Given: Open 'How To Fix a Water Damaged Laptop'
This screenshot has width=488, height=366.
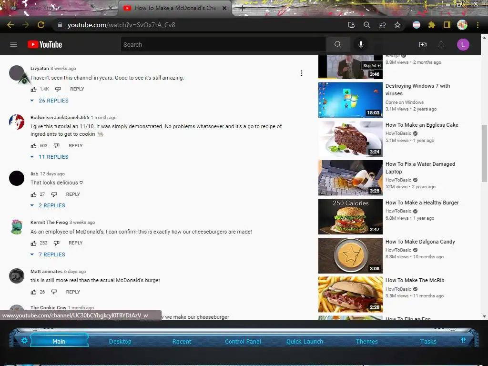Looking at the screenshot, I should point(420,168).
